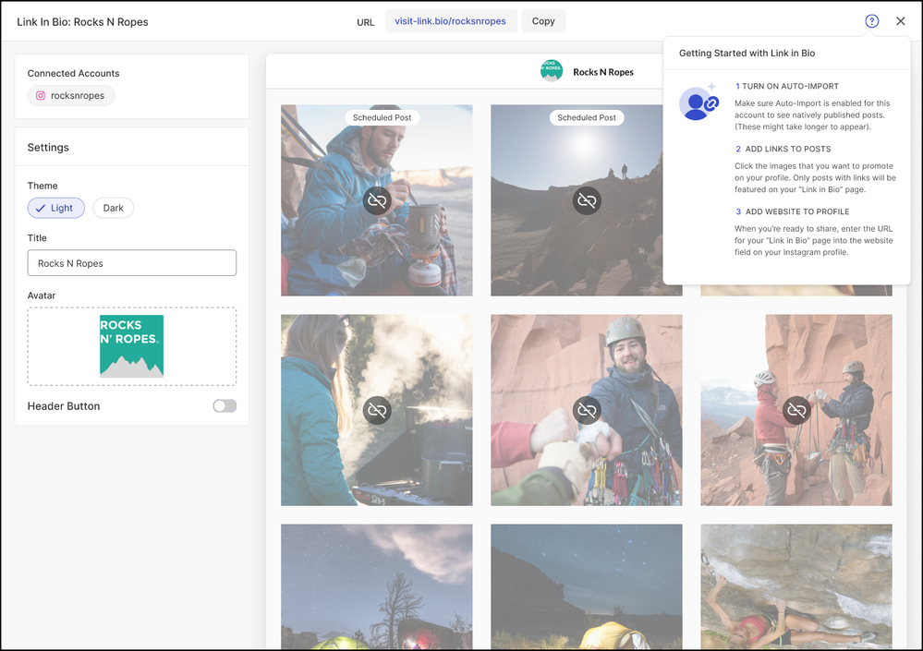Choose the Light theme
Viewport: 923px width, 651px height.
56,208
